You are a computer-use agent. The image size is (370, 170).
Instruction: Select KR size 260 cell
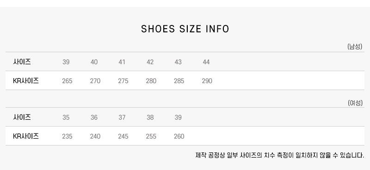pyautogui.click(x=179, y=137)
